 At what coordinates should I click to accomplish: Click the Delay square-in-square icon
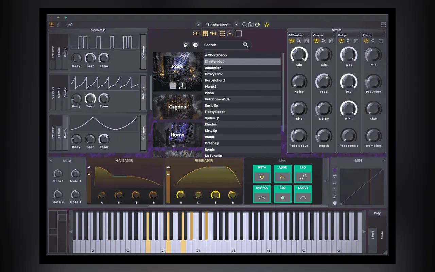point(356,41)
